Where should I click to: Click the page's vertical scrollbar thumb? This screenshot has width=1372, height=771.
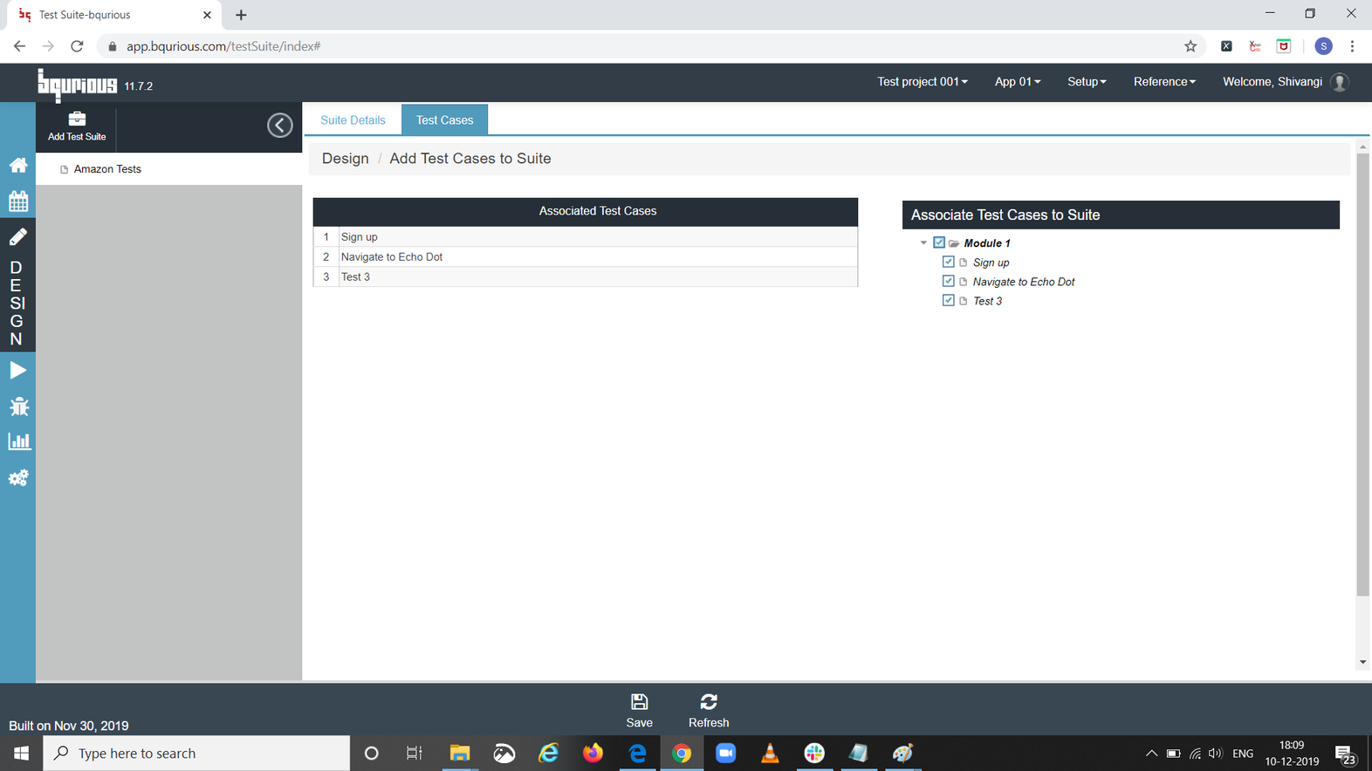pyautogui.click(x=1362, y=375)
